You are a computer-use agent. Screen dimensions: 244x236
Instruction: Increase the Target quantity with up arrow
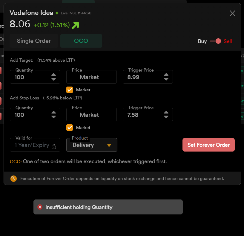coord(53,75)
